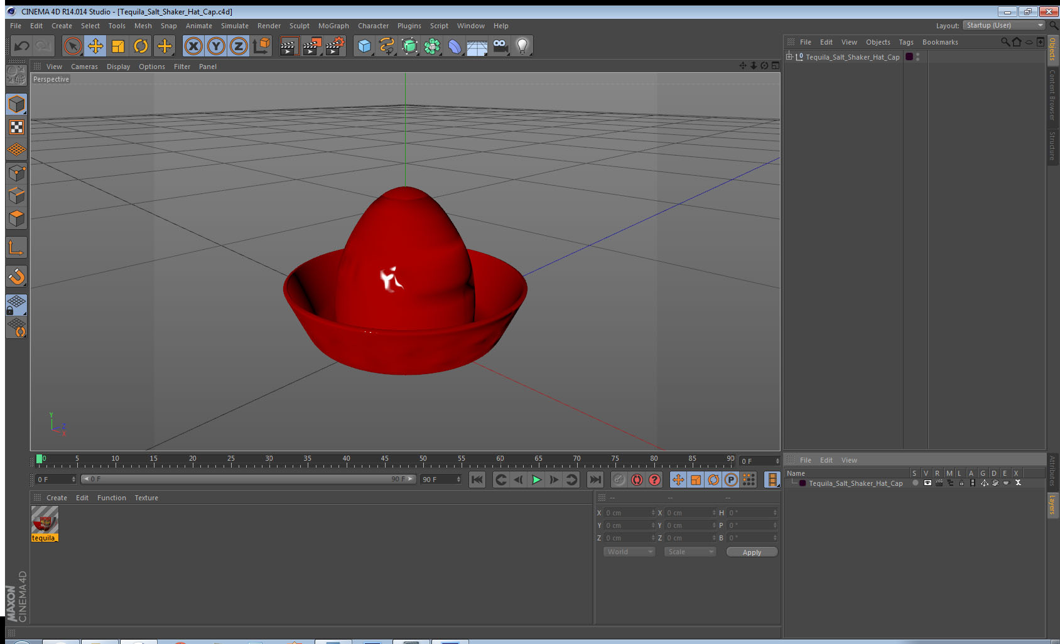
Task: Toggle Autokeying button
Action: [x=637, y=480]
